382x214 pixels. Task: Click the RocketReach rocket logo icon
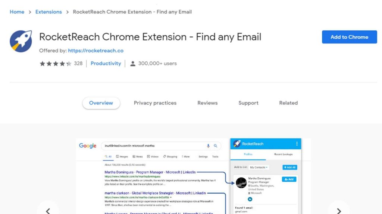click(x=21, y=41)
